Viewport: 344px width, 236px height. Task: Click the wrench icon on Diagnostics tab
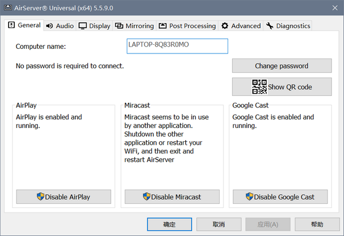coord(269,26)
